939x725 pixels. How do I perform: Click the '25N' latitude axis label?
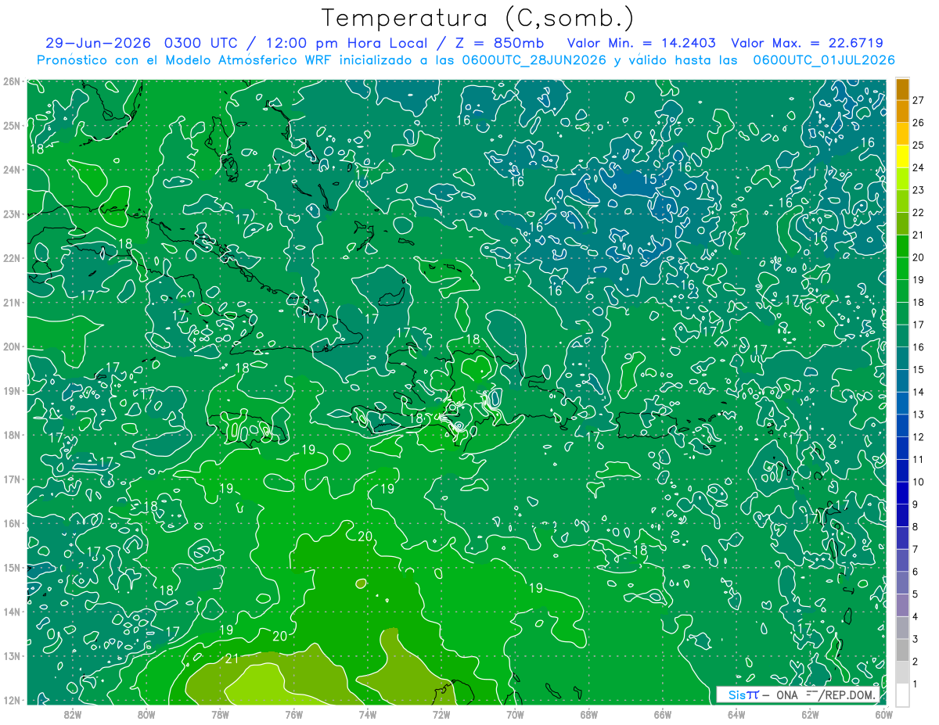click(x=11, y=125)
